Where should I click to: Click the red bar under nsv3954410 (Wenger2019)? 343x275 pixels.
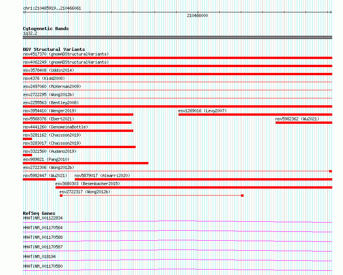coord(78,115)
